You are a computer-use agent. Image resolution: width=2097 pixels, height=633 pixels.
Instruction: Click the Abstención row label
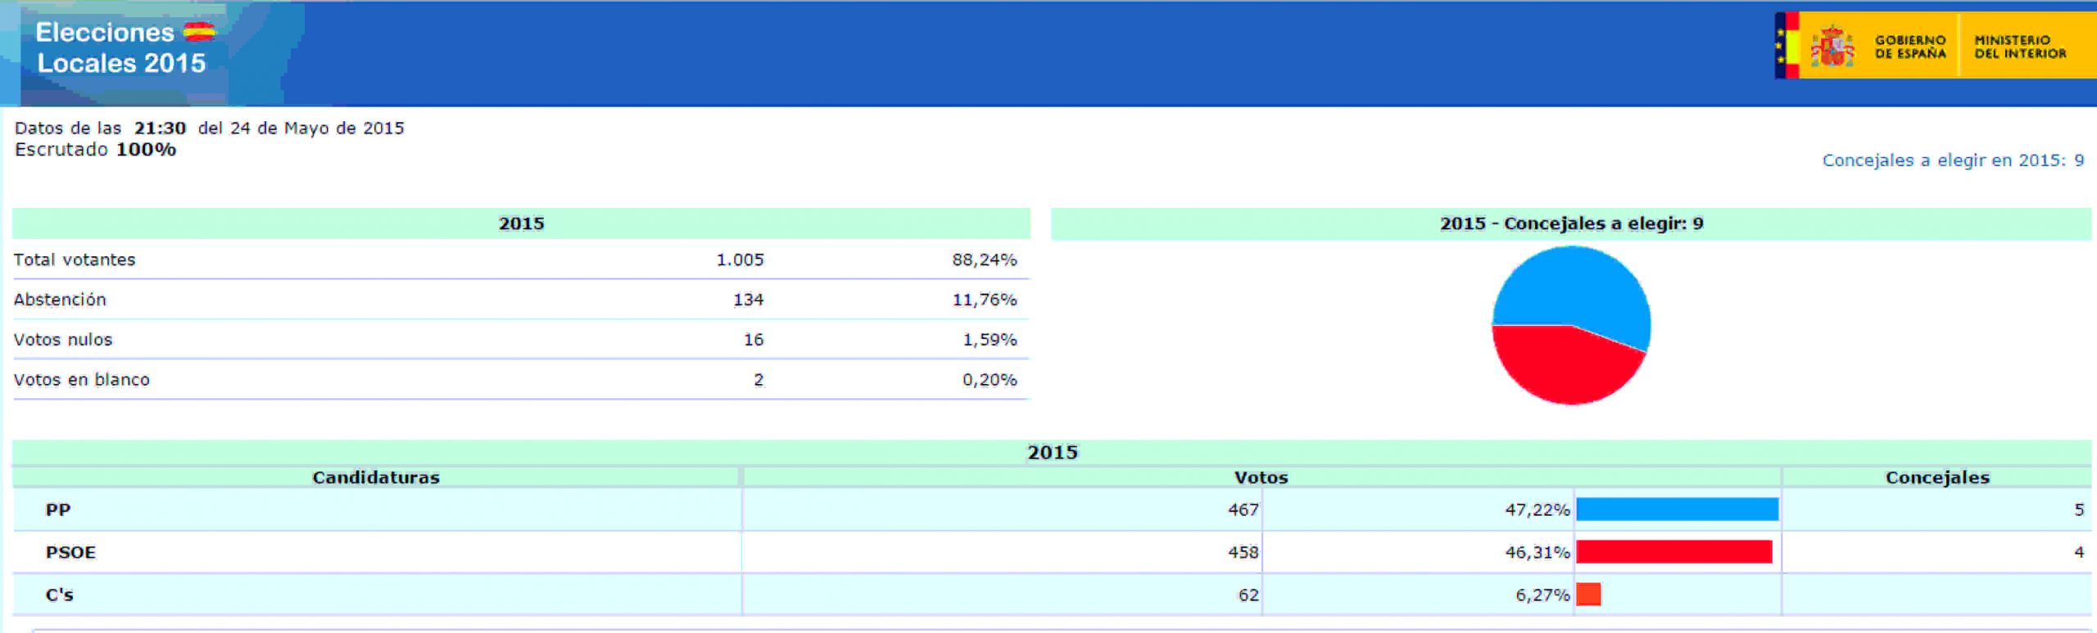pos(60,300)
